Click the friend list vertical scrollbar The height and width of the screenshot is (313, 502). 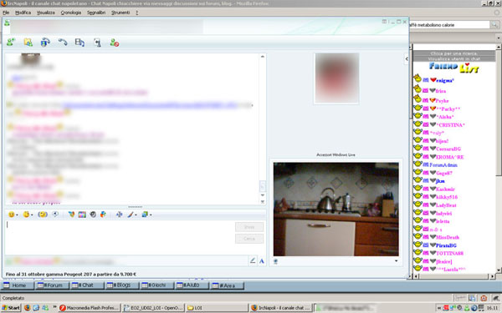pyautogui.click(x=498, y=159)
